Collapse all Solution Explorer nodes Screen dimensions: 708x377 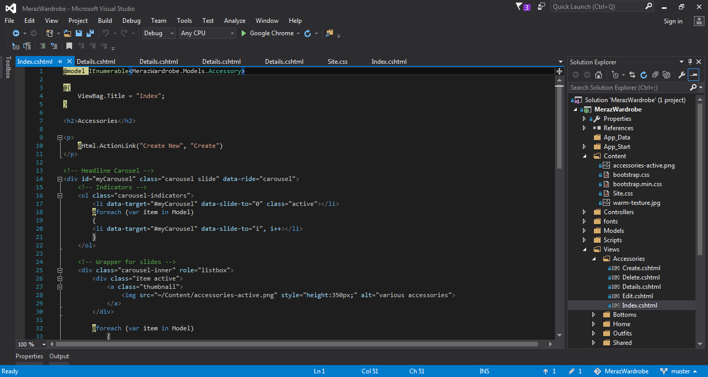655,75
